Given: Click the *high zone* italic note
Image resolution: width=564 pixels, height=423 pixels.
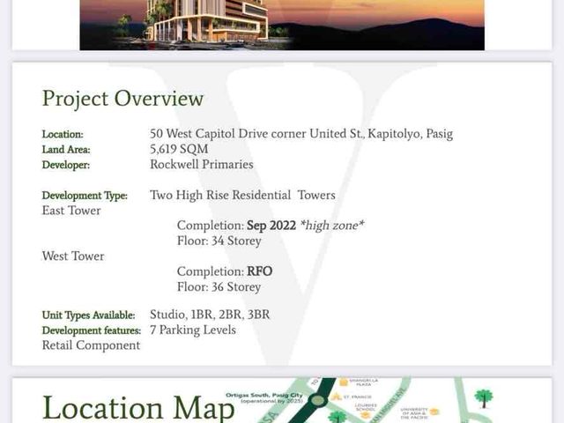Looking at the screenshot, I should tap(332, 226).
